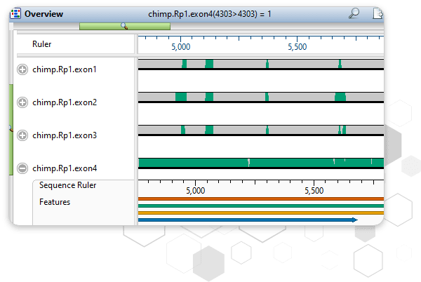Click the 5,000 mark on the Sequence Ruler
The width and height of the screenshot is (421, 282).
click(x=196, y=191)
